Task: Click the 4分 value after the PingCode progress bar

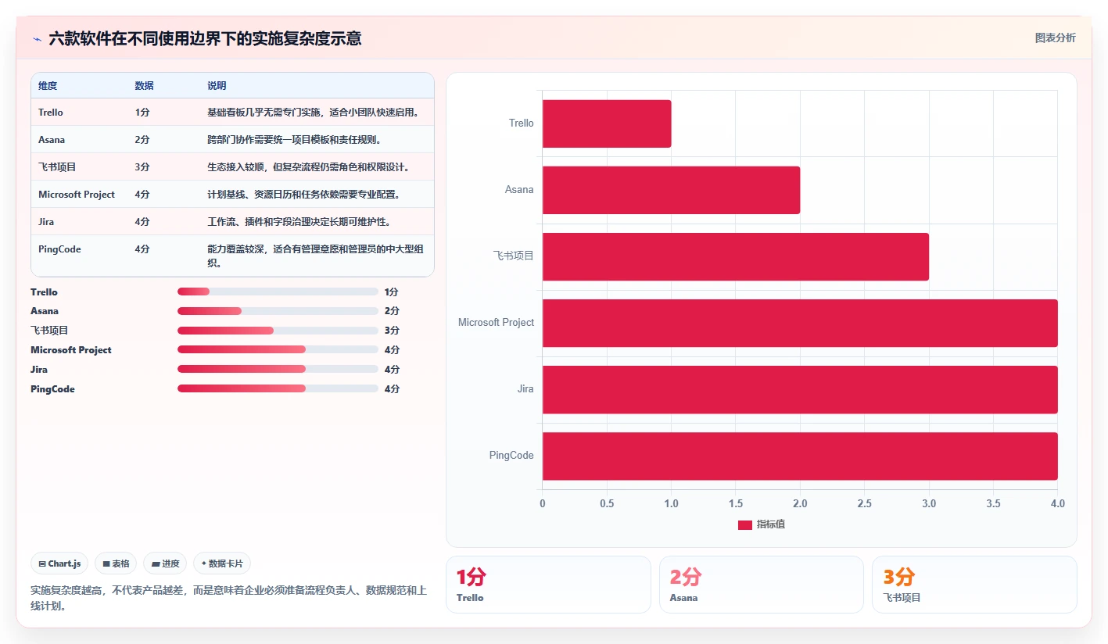Action: click(392, 389)
